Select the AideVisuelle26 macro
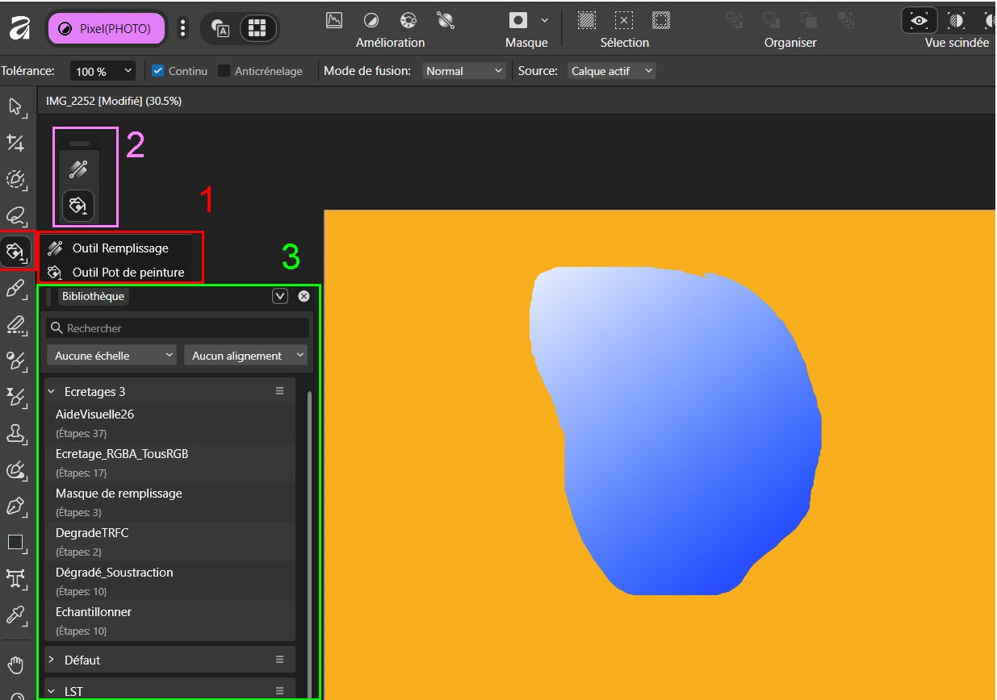This screenshot has width=997, height=700. coord(170,423)
